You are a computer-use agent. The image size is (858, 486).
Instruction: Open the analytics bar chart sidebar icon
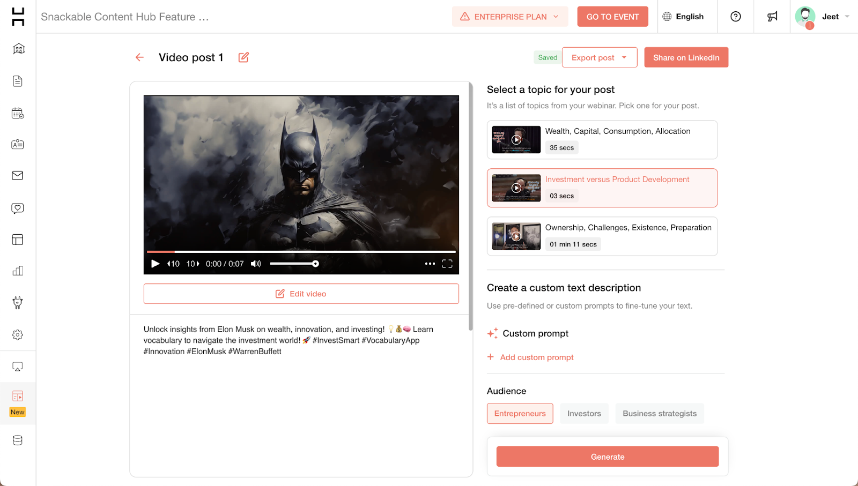(x=18, y=271)
